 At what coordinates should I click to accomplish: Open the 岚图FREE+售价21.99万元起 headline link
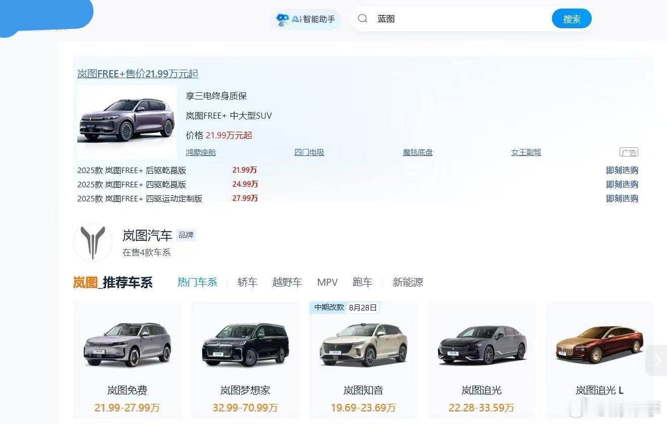[138, 74]
